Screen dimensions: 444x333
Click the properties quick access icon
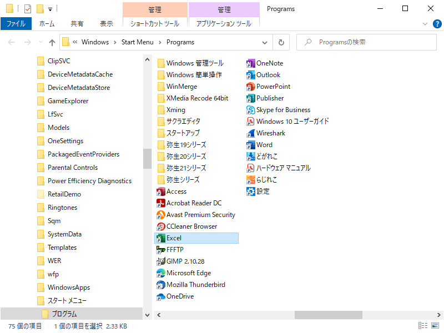[27, 9]
